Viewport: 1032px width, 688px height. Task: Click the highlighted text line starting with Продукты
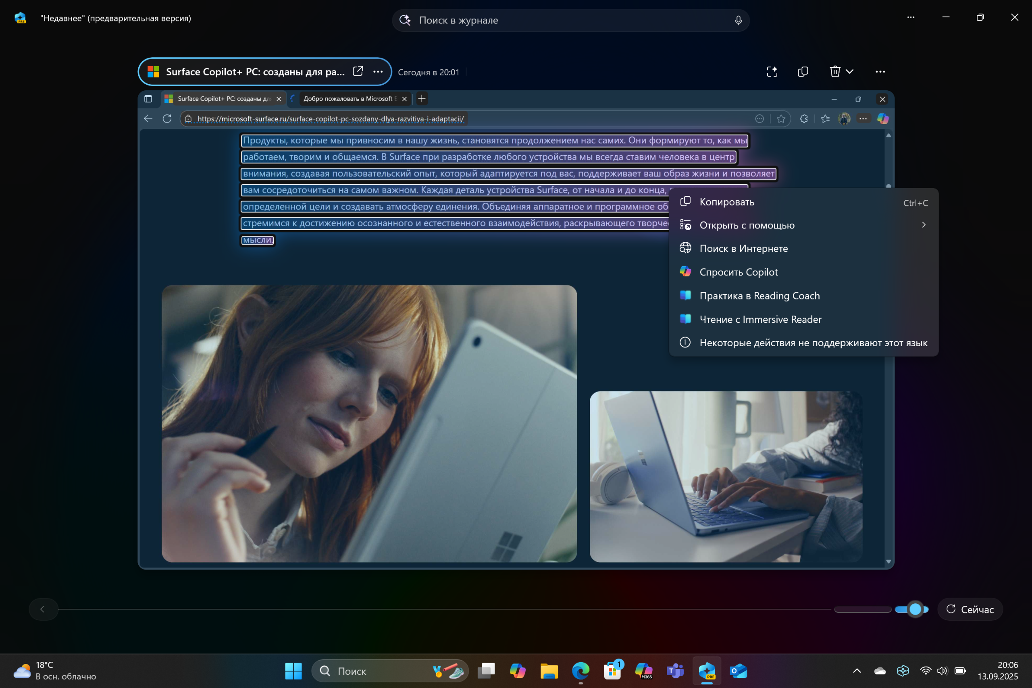(495, 140)
